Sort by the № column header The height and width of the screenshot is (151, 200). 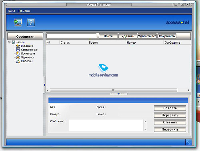point(53,42)
